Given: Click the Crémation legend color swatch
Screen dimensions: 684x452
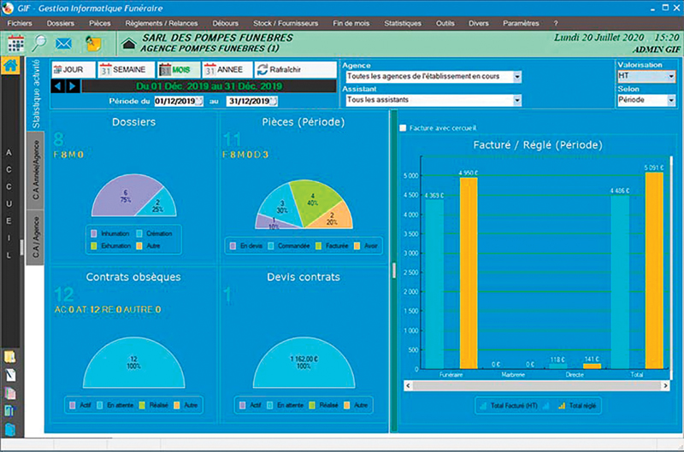Looking at the screenshot, I should pyautogui.click(x=139, y=233).
